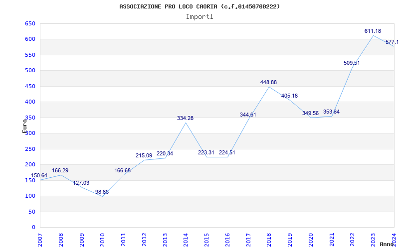Select the 2016 year tick label
Image resolution: width=399 pixels, height=249 pixels.
[227, 240]
